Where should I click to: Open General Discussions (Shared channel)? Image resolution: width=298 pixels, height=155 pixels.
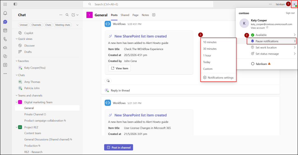(47, 139)
